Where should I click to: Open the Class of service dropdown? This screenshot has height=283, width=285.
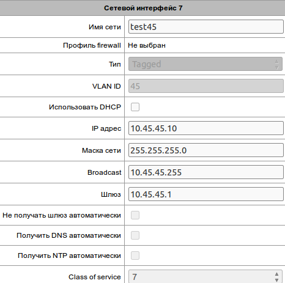205,277
